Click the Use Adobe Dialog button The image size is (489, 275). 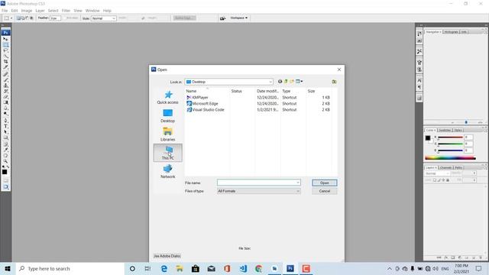[x=167, y=256]
